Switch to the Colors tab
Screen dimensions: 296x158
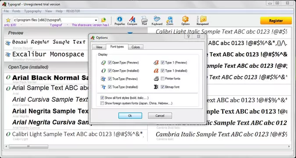click(x=136, y=47)
